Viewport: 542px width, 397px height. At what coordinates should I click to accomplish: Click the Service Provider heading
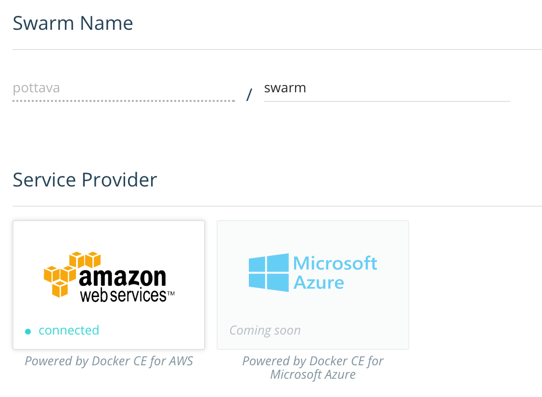(85, 180)
